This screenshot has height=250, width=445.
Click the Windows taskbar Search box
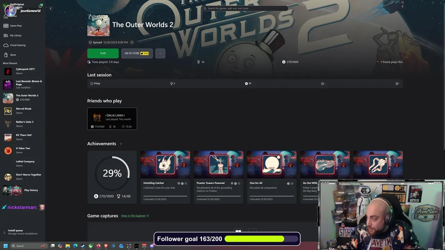(29, 246)
